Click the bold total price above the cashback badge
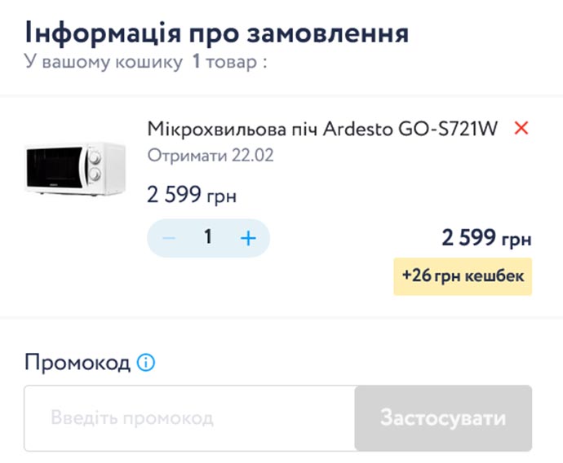 tap(486, 238)
